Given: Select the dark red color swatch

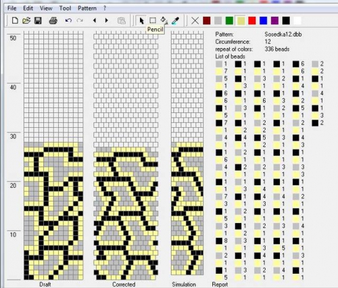Looking at the screenshot, I should (207, 20).
